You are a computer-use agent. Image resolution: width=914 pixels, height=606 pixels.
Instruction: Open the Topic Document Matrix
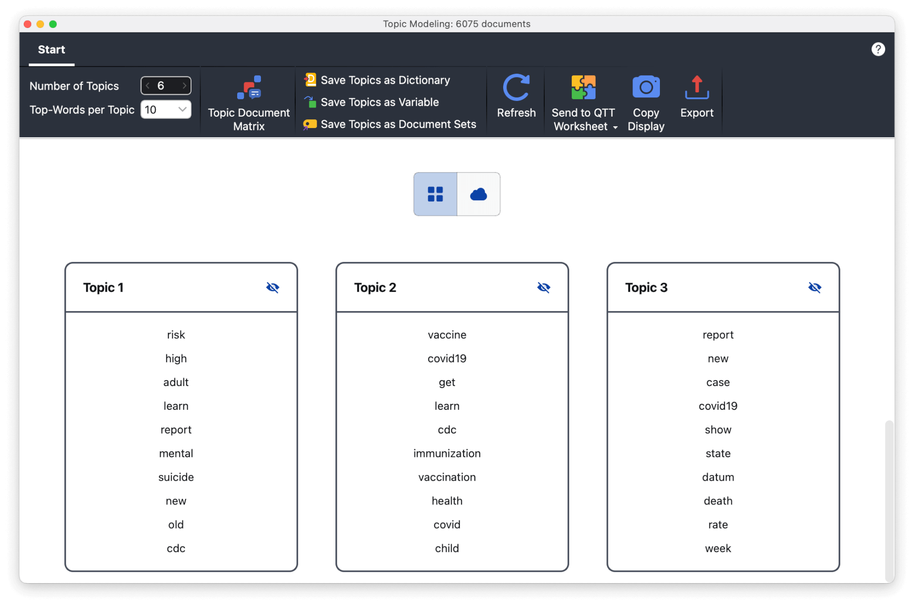click(249, 102)
